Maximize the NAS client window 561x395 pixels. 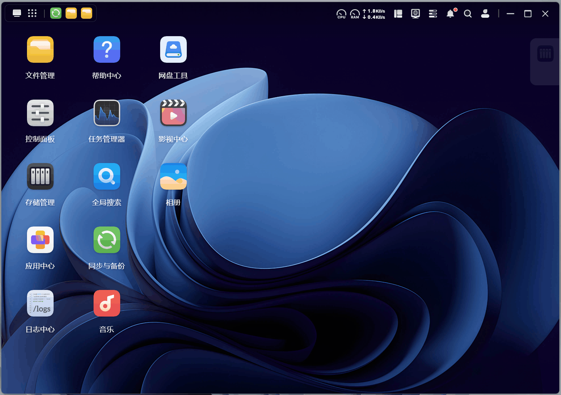528,14
